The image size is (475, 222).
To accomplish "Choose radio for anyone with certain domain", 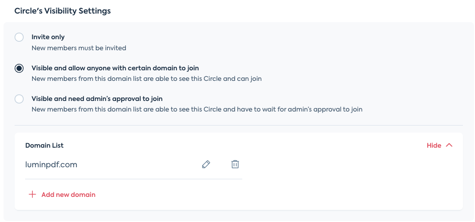I will [19, 68].
